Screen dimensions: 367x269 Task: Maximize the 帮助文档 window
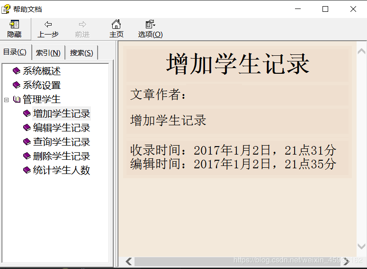pos(325,9)
